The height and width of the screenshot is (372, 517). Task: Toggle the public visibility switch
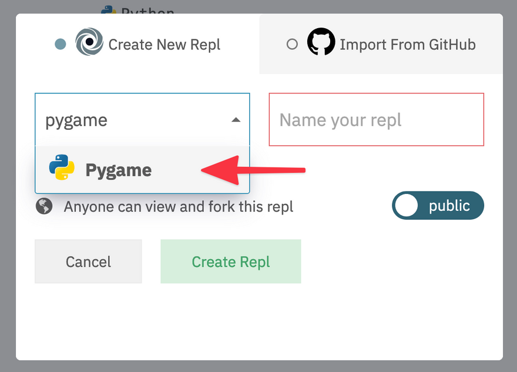(x=438, y=206)
